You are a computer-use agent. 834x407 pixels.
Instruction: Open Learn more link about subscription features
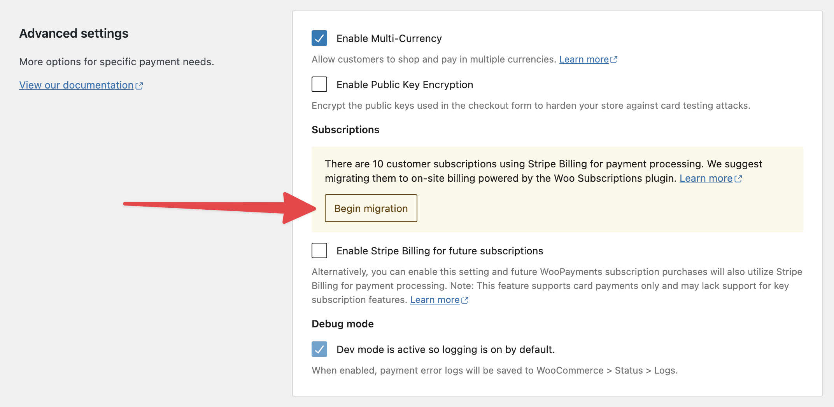pyautogui.click(x=435, y=300)
